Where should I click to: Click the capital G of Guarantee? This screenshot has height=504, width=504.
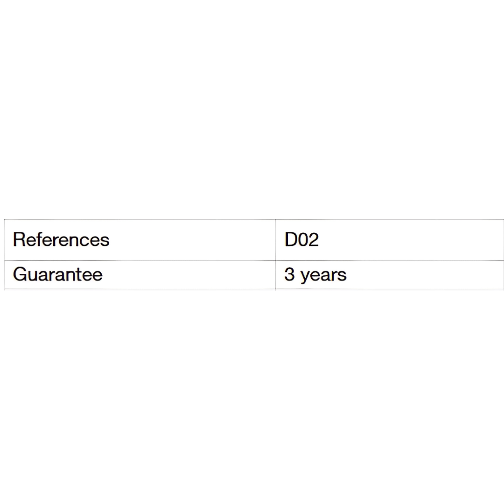click(x=20, y=274)
